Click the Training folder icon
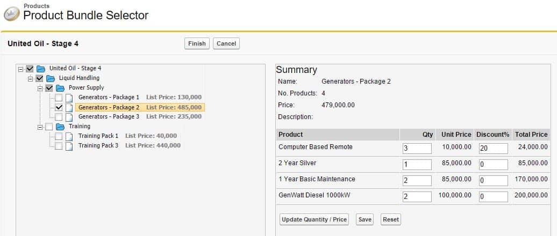 60,127
